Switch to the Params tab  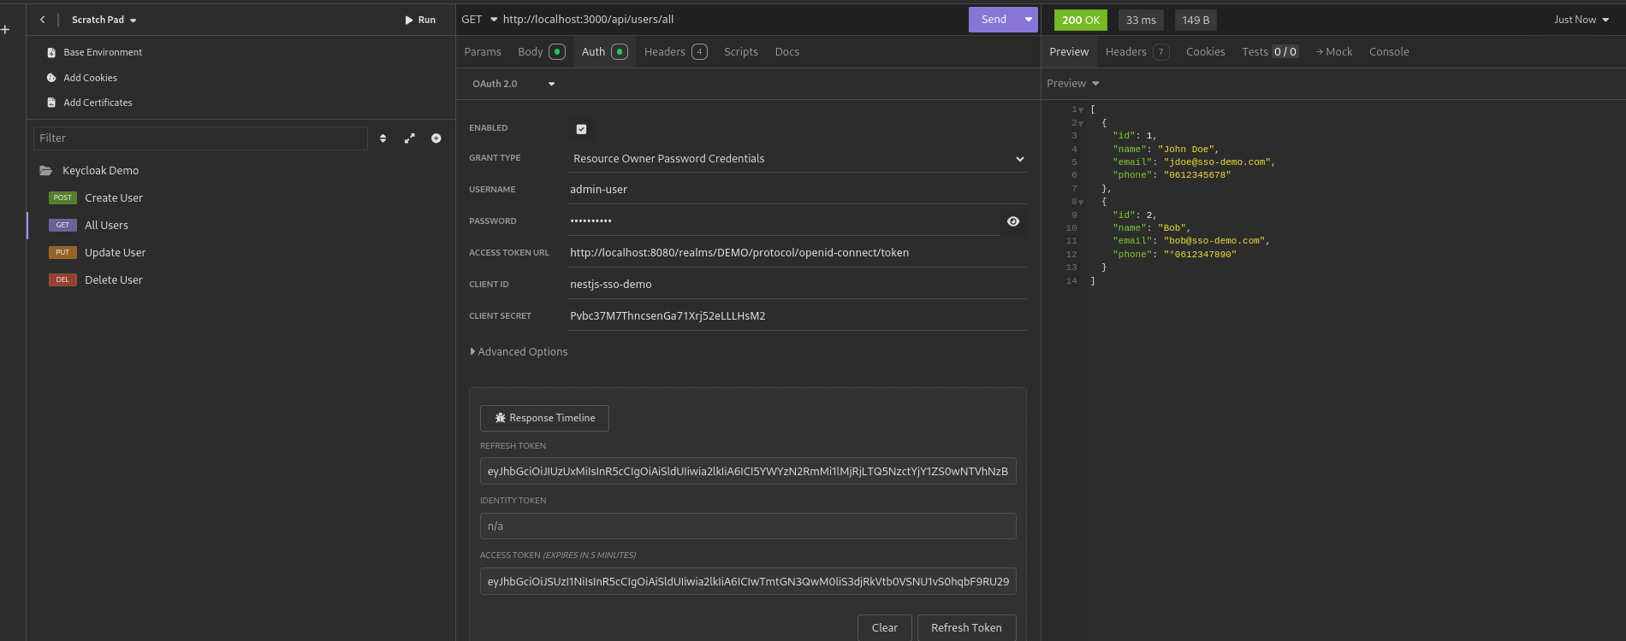click(x=483, y=52)
